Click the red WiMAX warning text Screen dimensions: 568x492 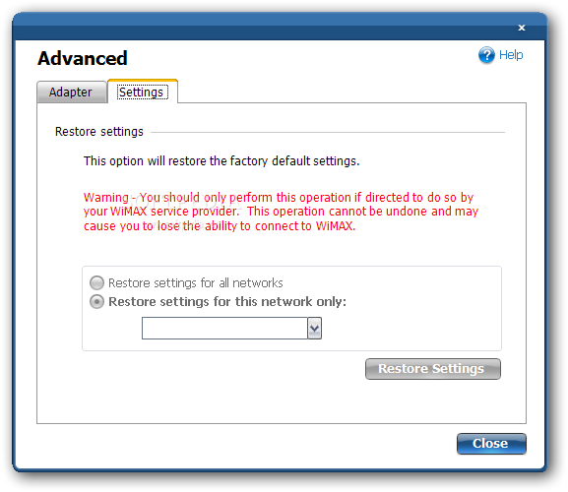(x=281, y=212)
